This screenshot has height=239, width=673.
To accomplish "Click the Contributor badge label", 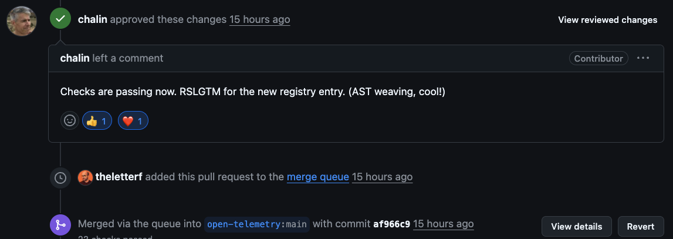I will point(598,59).
